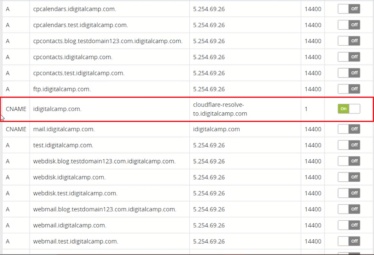Select IP 5.254.69.26 in the cpcontacts.test.idigitalcamp.com. row
This screenshot has height=255, width=374.
tap(209, 73)
